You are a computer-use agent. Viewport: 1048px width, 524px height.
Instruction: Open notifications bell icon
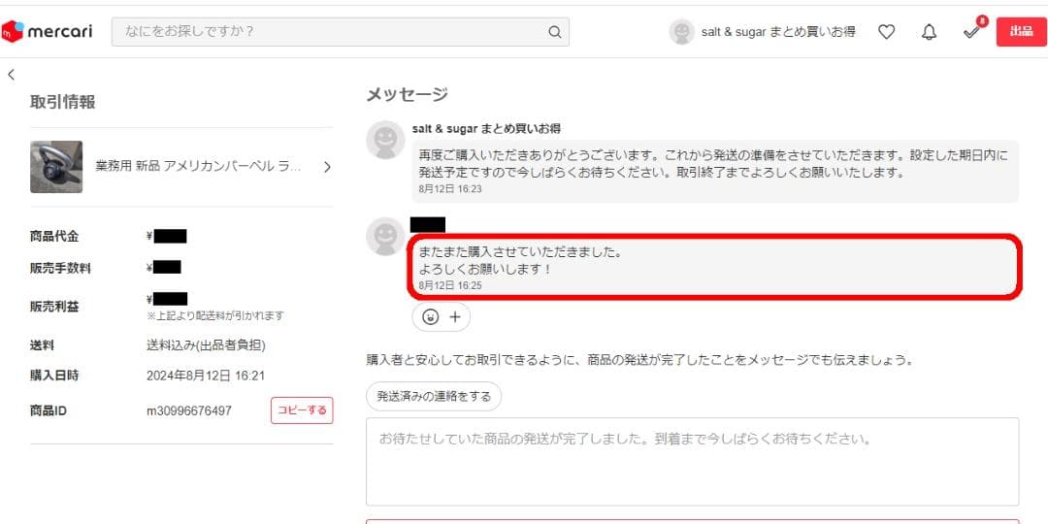[929, 32]
